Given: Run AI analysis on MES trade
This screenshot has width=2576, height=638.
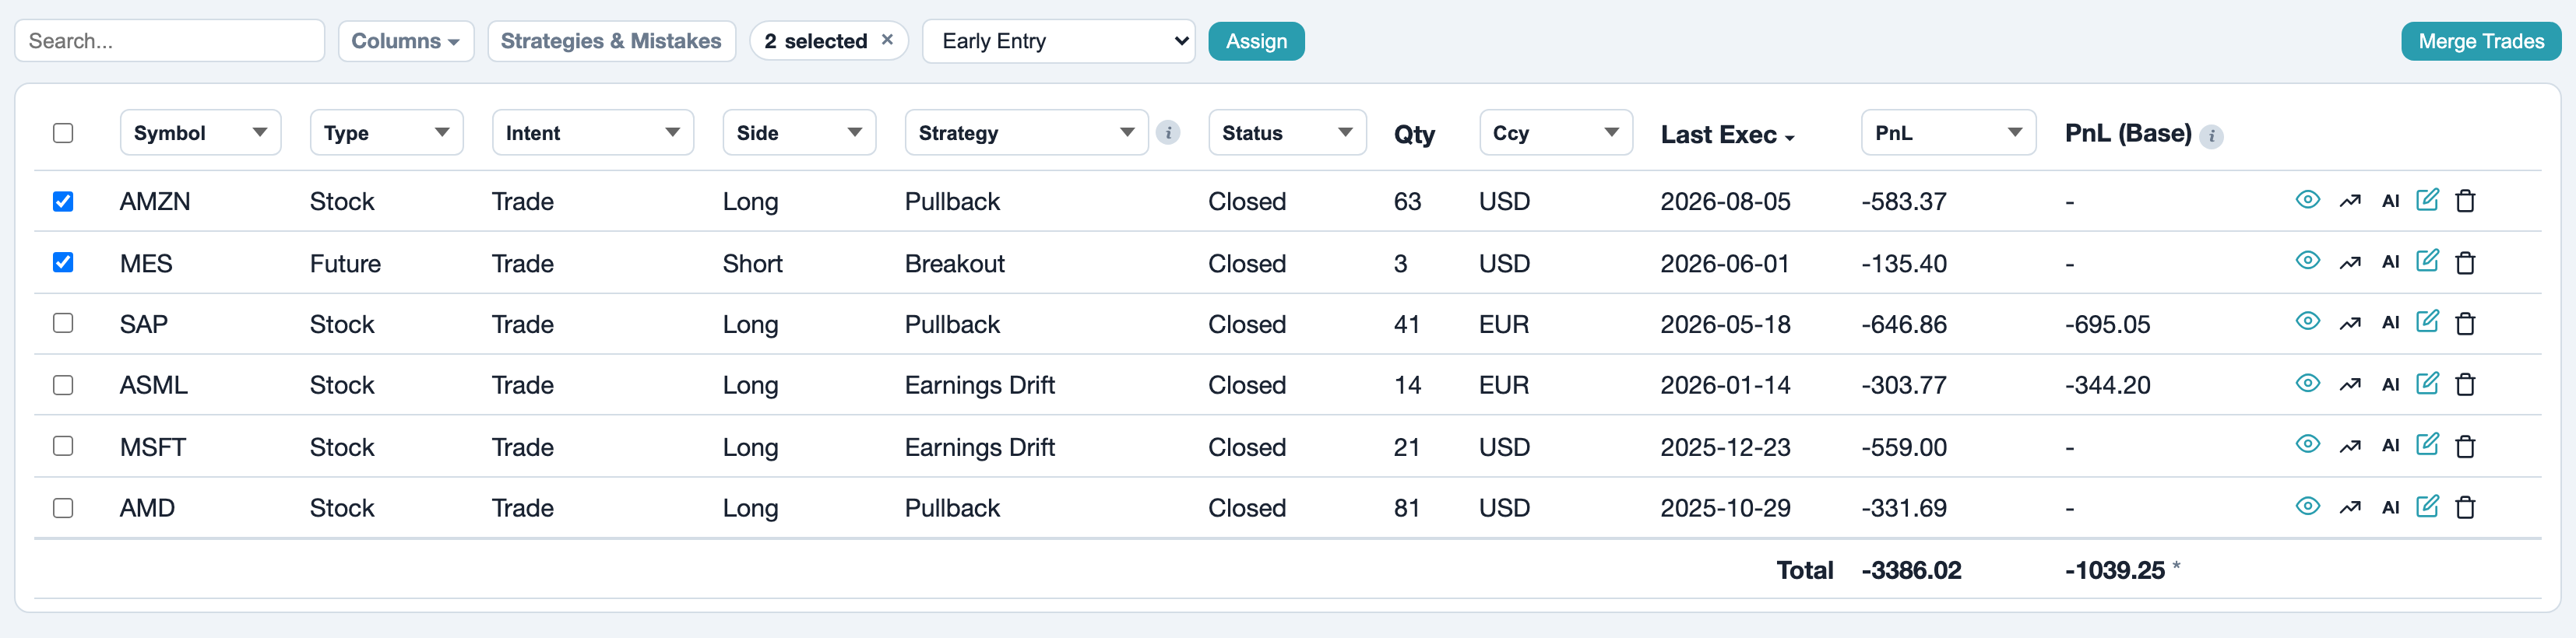Looking at the screenshot, I should 2391,261.
